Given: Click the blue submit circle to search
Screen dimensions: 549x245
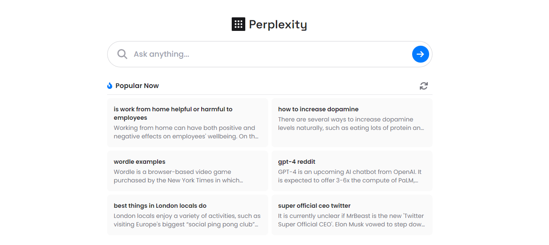Looking at the screenshot, I should click(x=420, y=54).
